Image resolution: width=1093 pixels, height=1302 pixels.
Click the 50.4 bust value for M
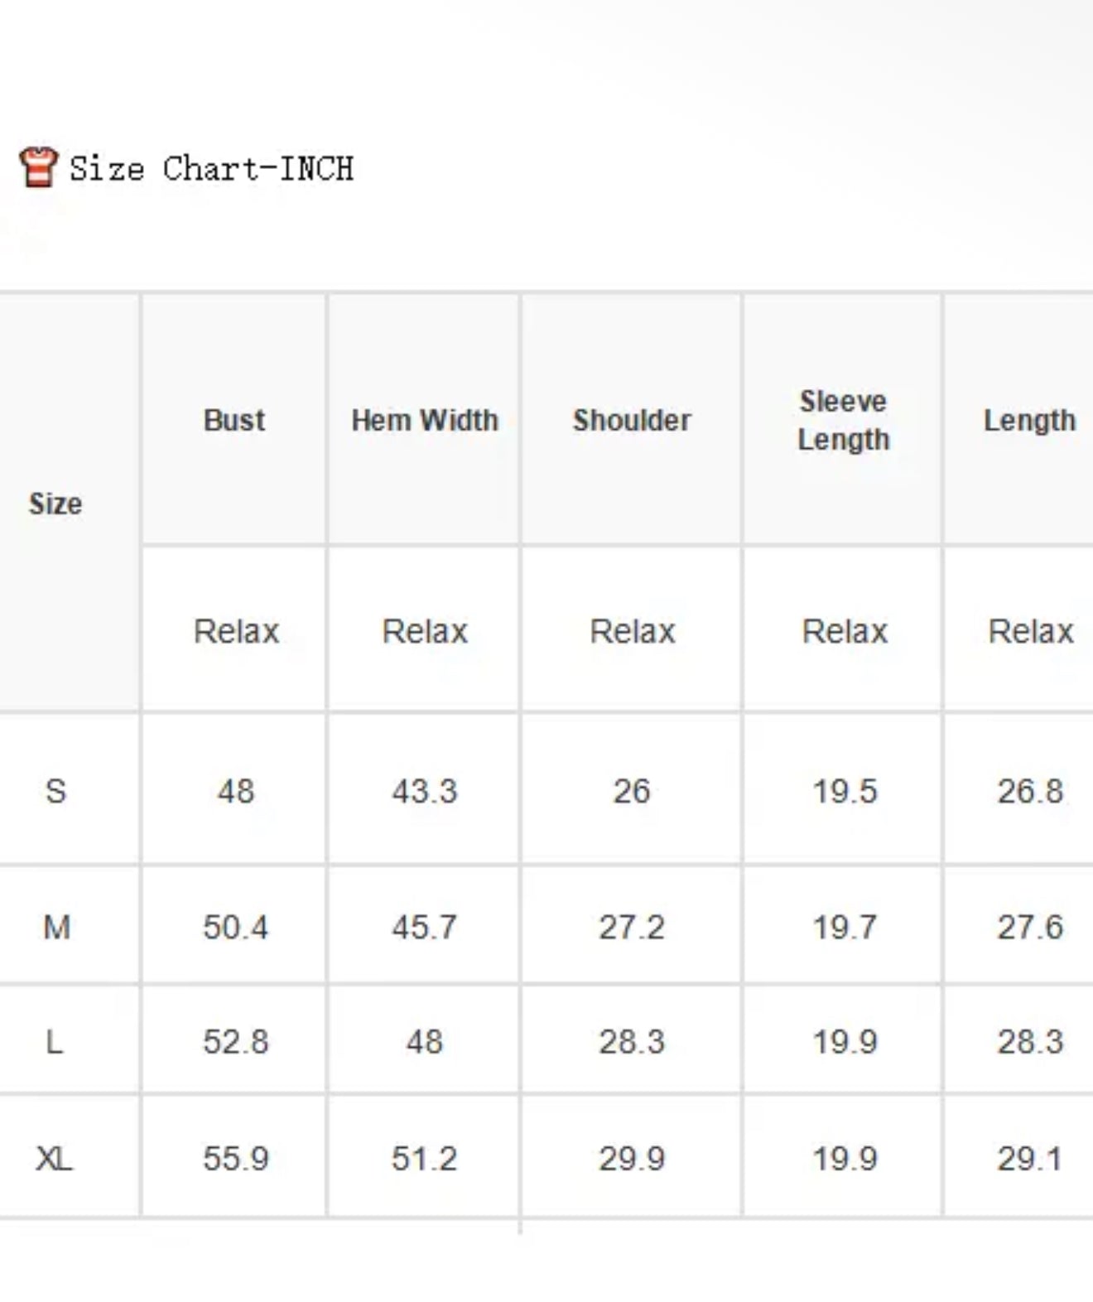tap(236, 927)
